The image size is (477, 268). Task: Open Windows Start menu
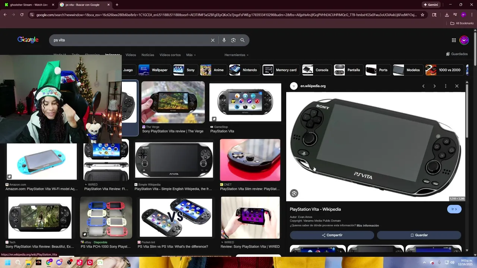click(x=7, y=262)
